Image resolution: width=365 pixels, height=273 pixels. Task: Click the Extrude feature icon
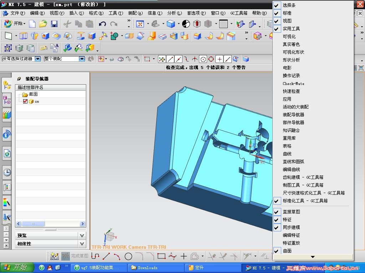click(x=23, y=36)
